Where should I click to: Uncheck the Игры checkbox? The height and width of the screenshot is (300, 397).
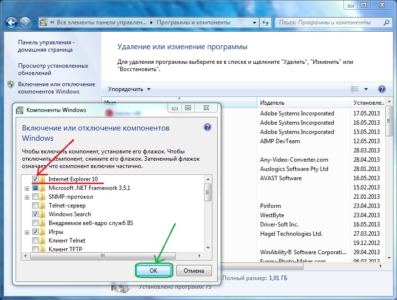[x=35, y=232]
